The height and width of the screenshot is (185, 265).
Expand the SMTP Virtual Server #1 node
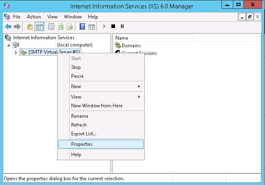click(x=16, y=52)
